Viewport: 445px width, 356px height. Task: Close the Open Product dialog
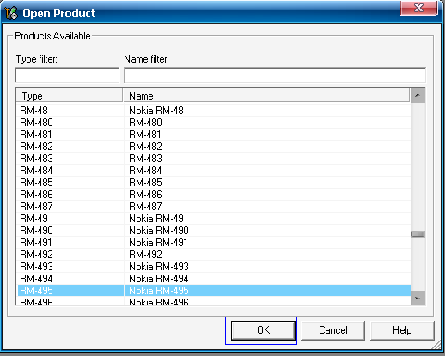tap(418, 8)
